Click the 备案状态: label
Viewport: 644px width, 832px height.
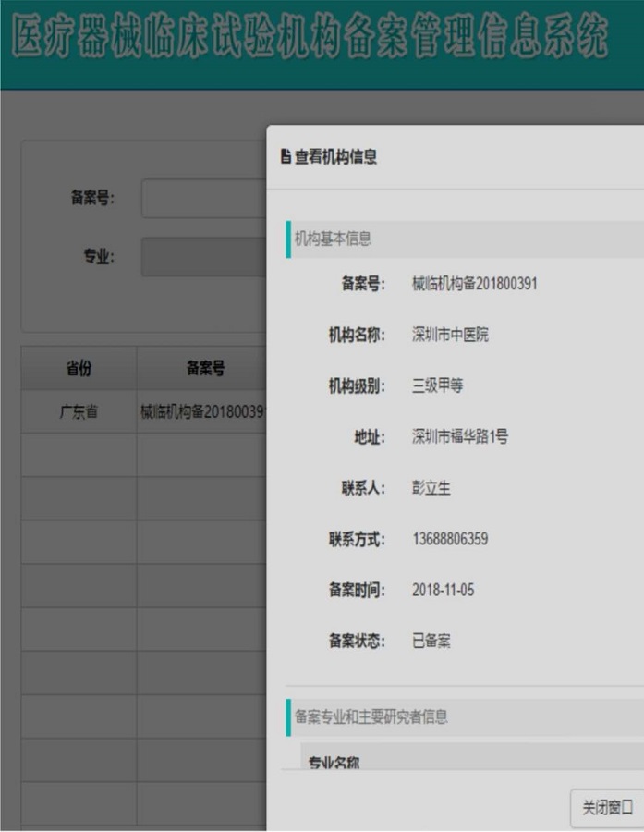357,641
